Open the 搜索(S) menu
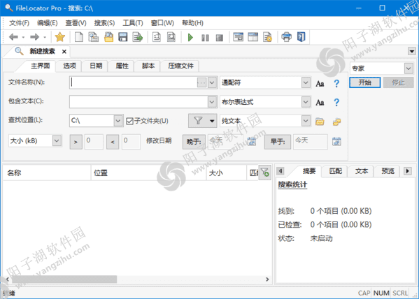This screenshot has height=299, width=419. (x=104, y=23)
